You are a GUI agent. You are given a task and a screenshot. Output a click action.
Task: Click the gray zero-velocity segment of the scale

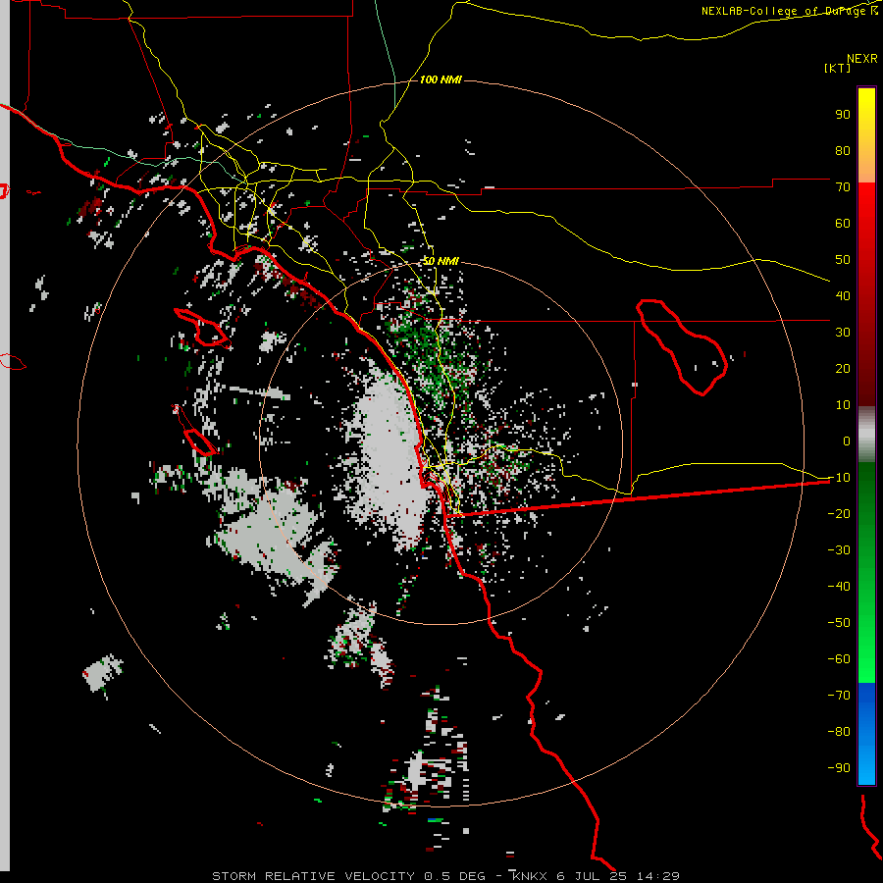coord(866,435)
